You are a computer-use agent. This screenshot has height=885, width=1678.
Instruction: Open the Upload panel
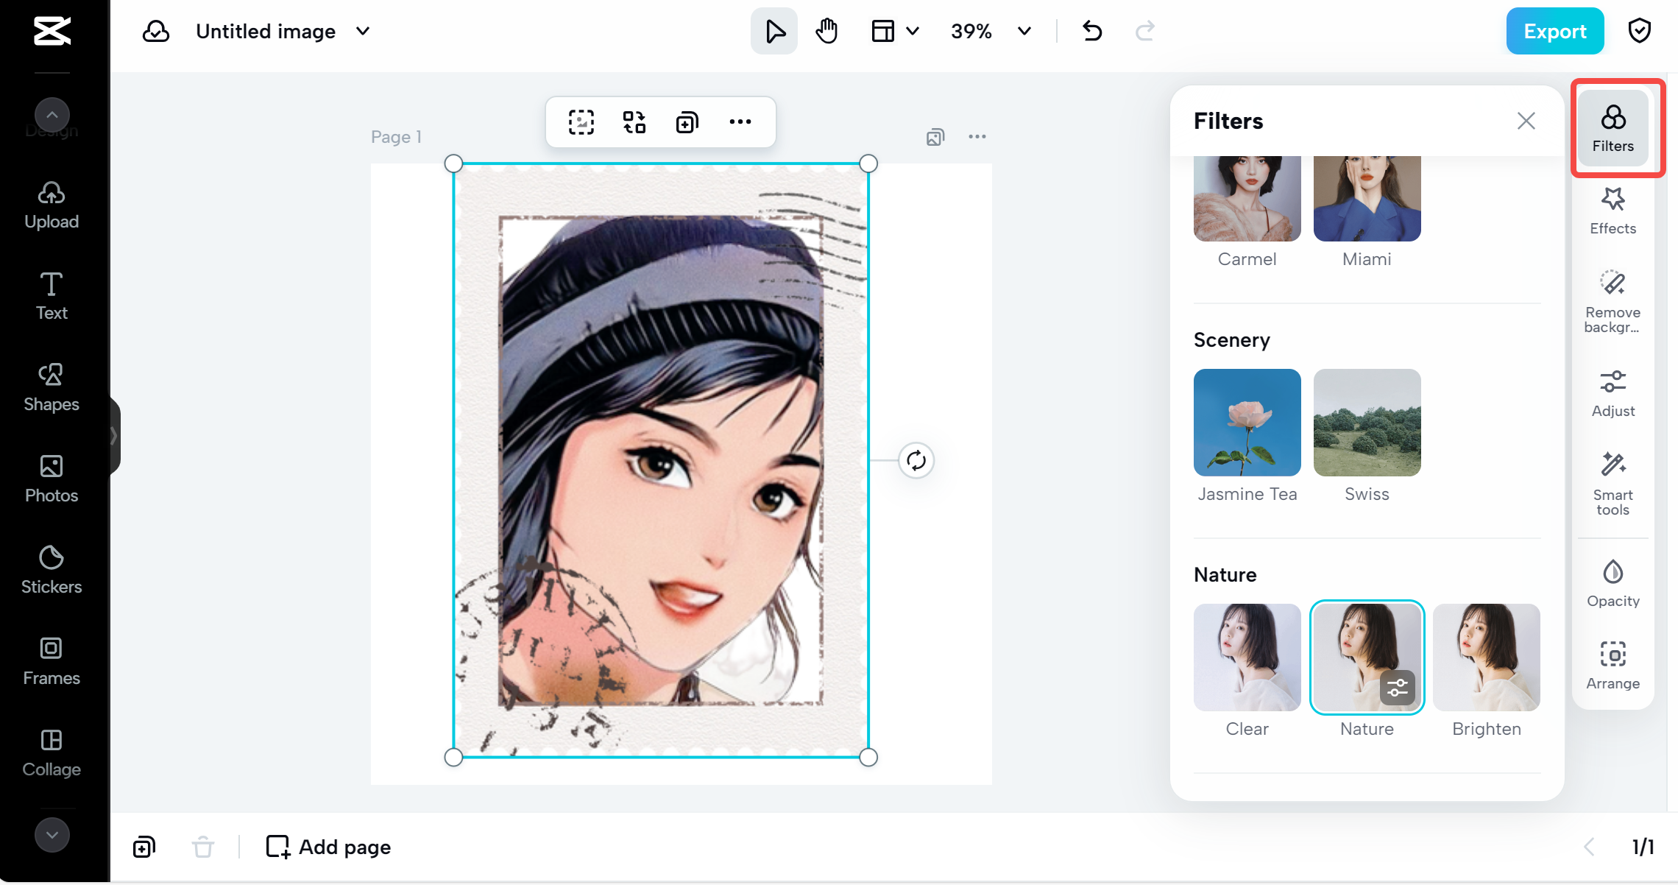51,204
